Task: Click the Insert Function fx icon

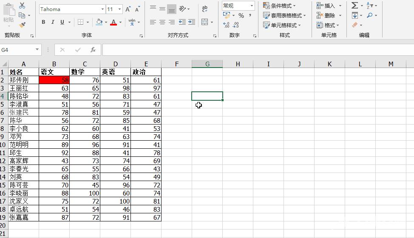Action: point(93,50)
